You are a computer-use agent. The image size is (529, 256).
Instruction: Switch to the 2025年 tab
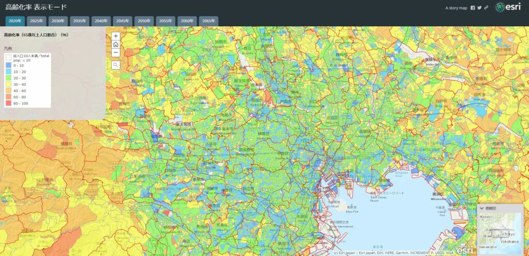coord(36,21)
